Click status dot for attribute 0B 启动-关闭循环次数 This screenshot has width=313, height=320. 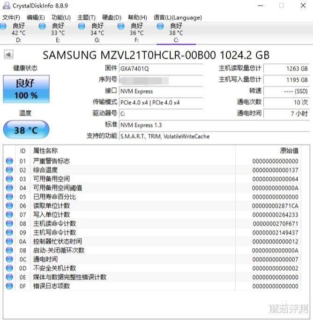pos(9,250)
